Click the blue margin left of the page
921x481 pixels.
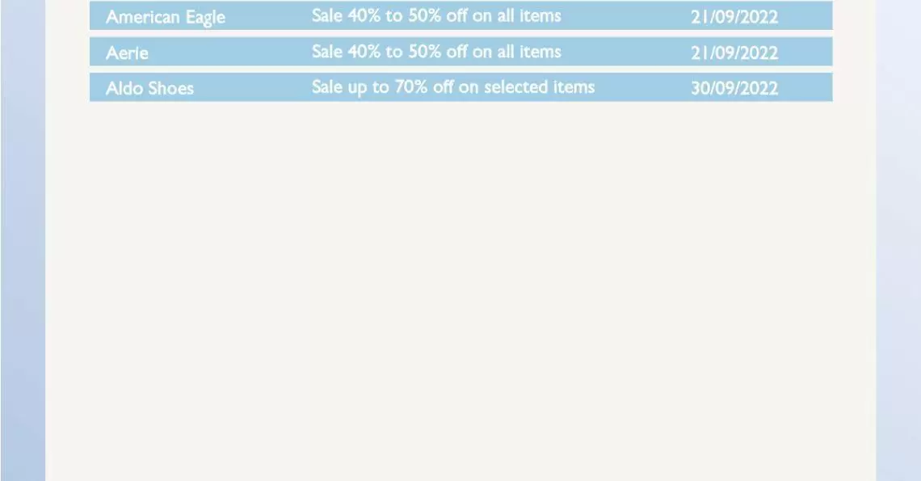23,243
